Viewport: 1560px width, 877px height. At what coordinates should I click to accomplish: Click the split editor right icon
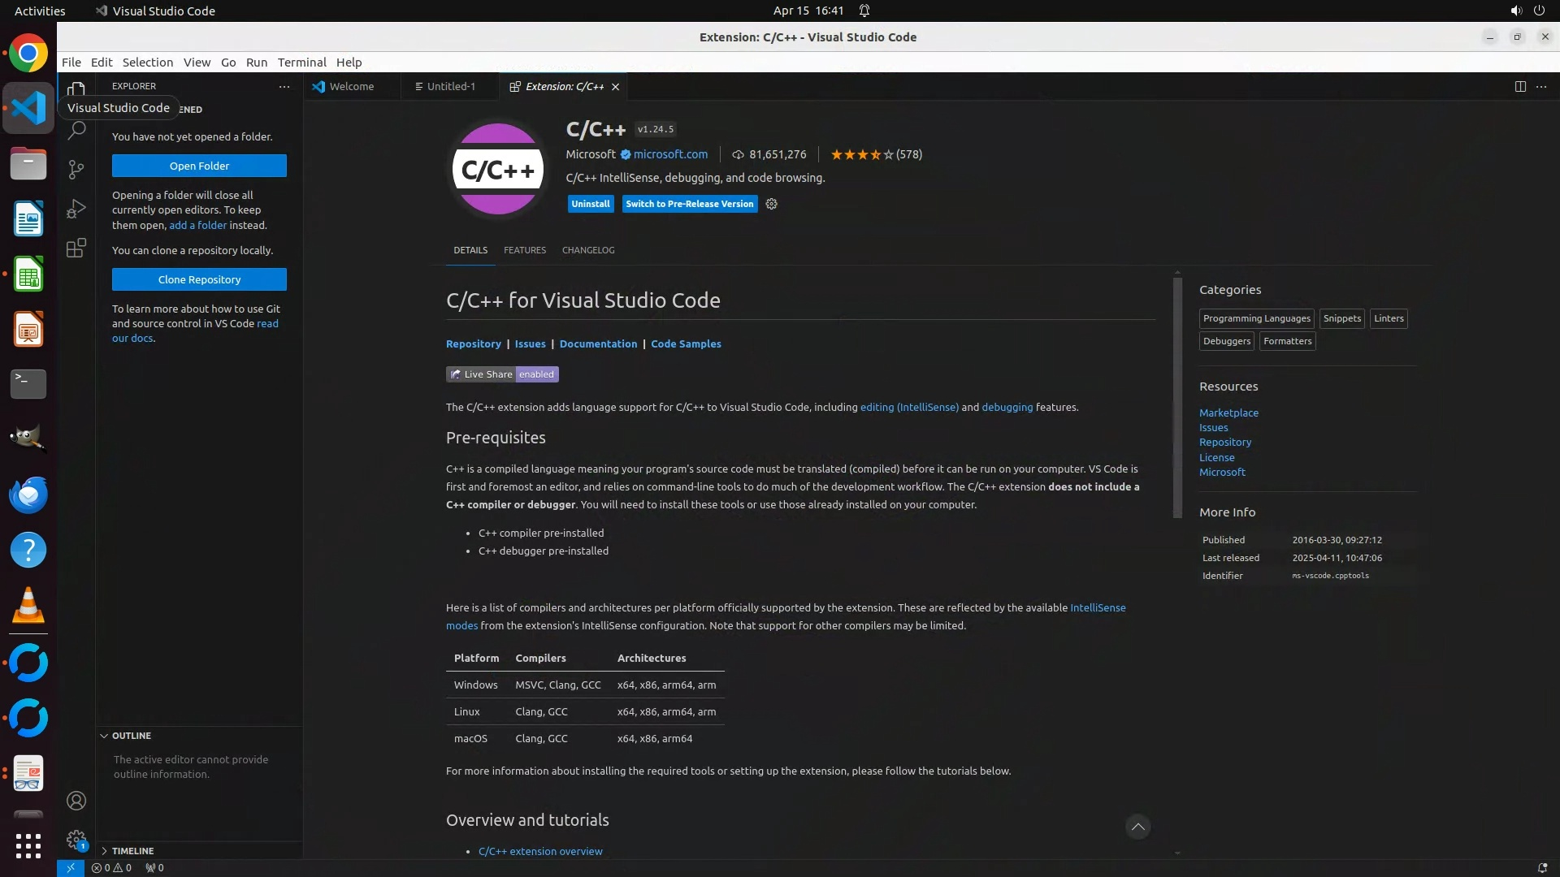tap(1519, 86)
